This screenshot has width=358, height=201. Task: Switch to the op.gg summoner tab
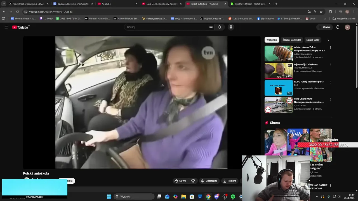pos(73,4)
